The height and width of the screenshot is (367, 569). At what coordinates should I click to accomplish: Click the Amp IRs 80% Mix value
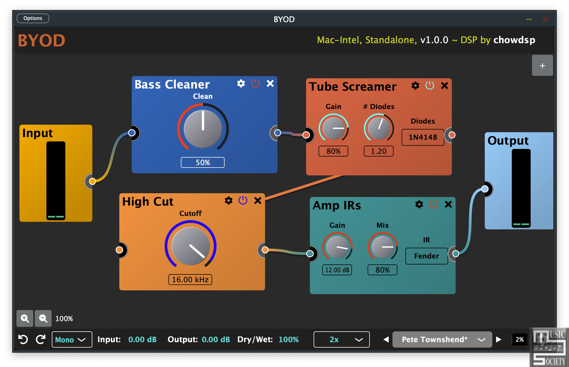tap(382, 270)
